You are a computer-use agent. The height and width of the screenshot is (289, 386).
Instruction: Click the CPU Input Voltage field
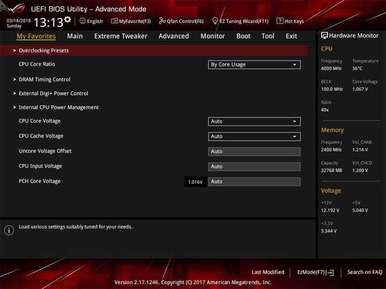point(254,166)
